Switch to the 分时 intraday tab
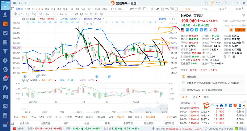The height and width of the screenshot is (131, 247). point(27,9)
